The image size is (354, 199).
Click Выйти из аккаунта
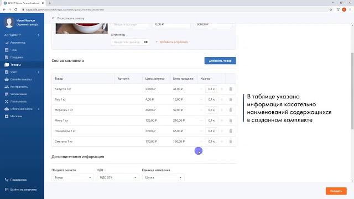tap(23, 190)
